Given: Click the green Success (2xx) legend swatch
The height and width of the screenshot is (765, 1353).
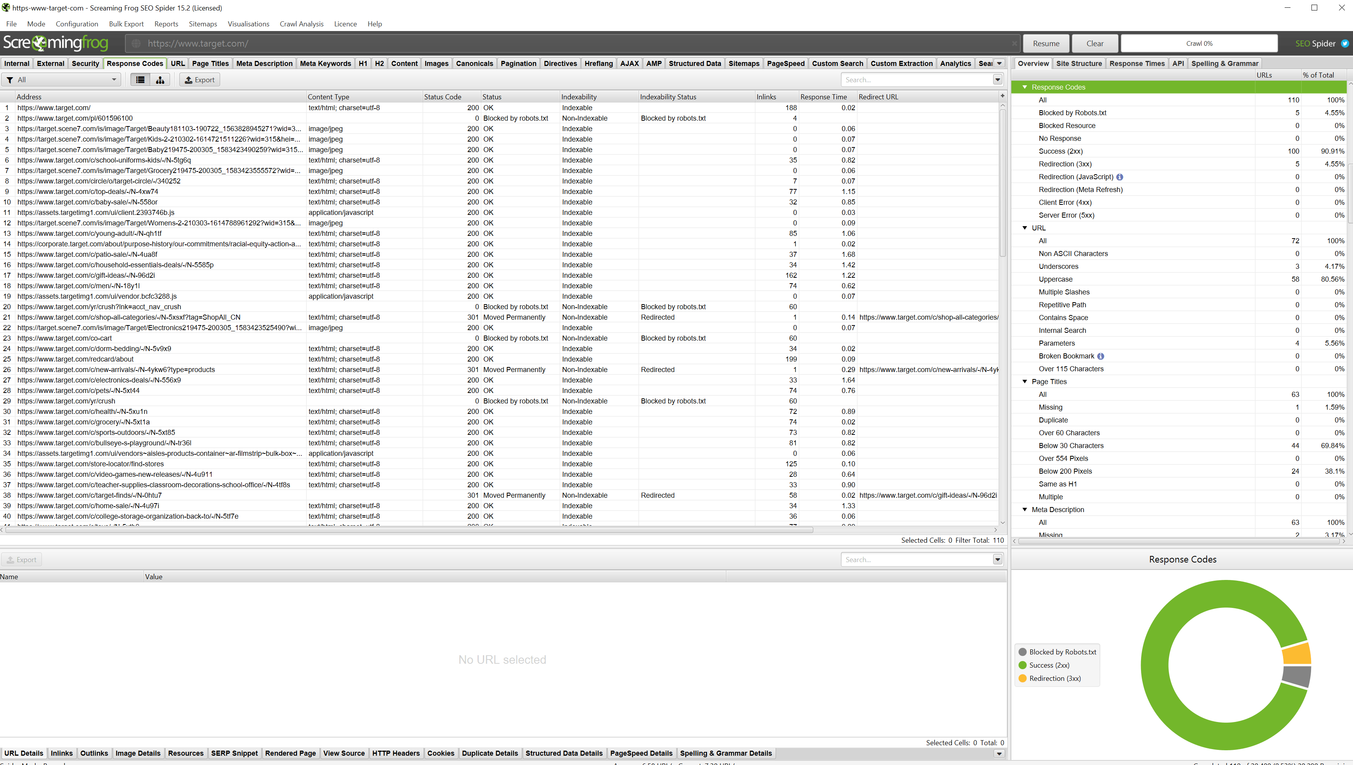Looking at the screenshot, I should click(1023, 665).
